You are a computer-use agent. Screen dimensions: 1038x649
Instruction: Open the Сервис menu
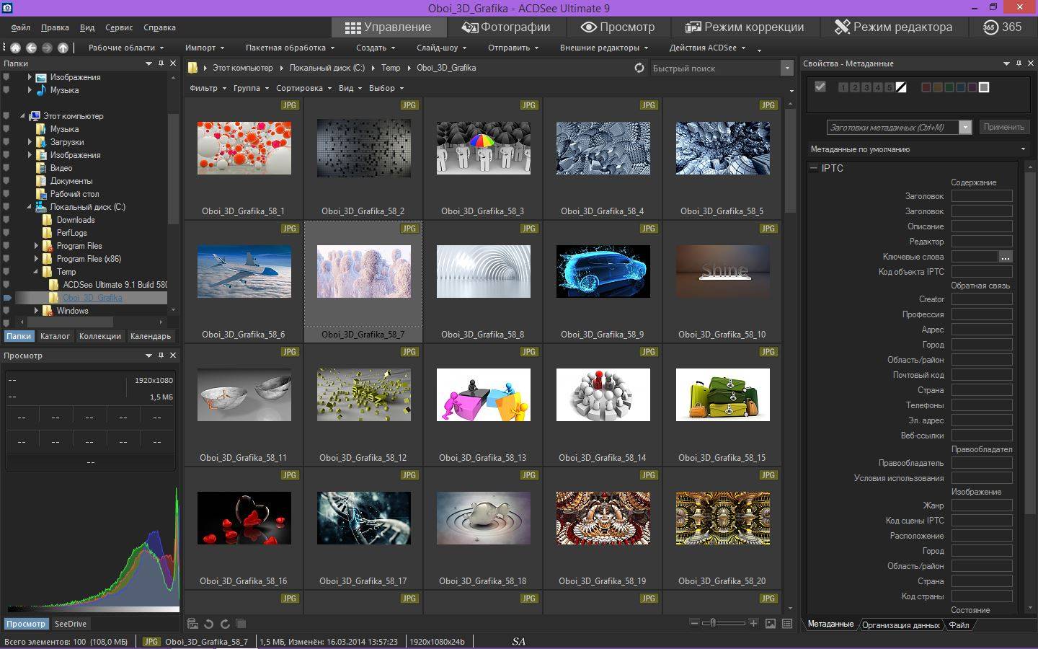(x=119, y=27)
